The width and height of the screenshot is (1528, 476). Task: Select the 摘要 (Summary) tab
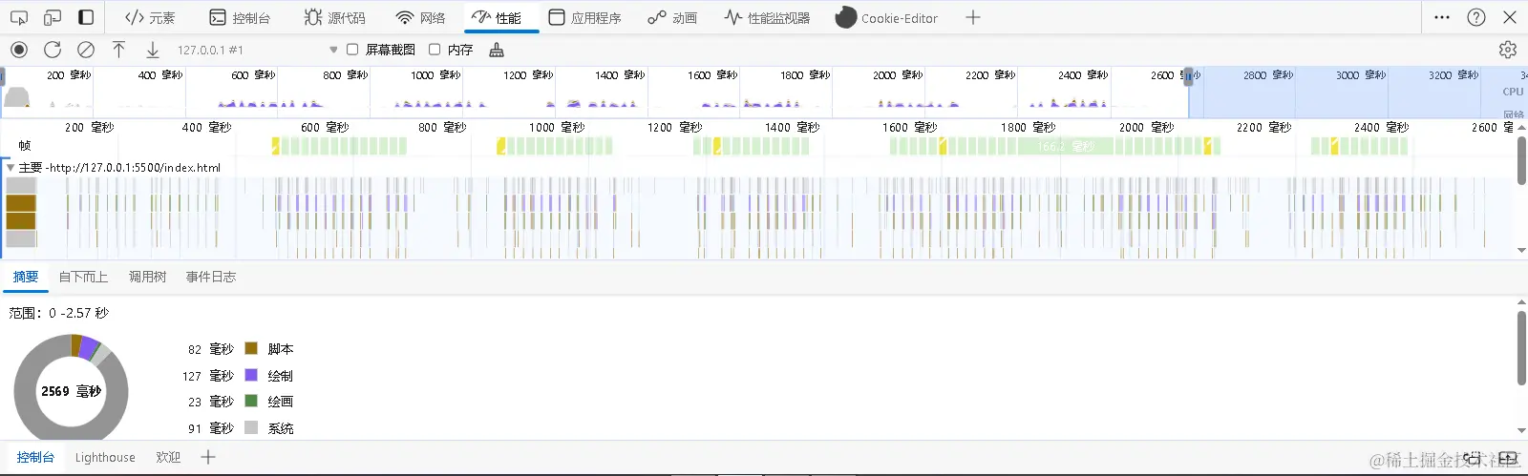point(26,277)
